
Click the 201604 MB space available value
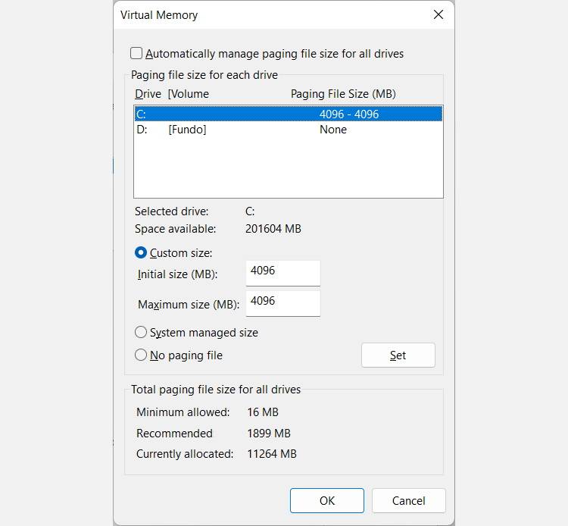pyautogui.click(x=273, y=229)
